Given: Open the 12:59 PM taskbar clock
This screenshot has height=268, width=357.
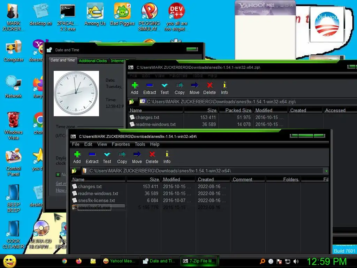Looking at the screenshot, I should point(327,261).
